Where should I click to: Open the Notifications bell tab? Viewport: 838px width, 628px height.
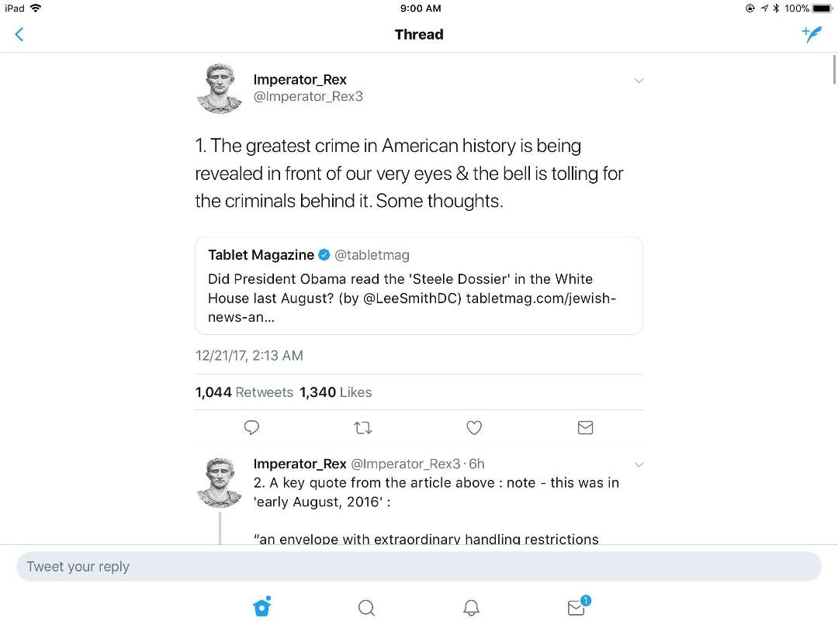click(x=471, y=608)
